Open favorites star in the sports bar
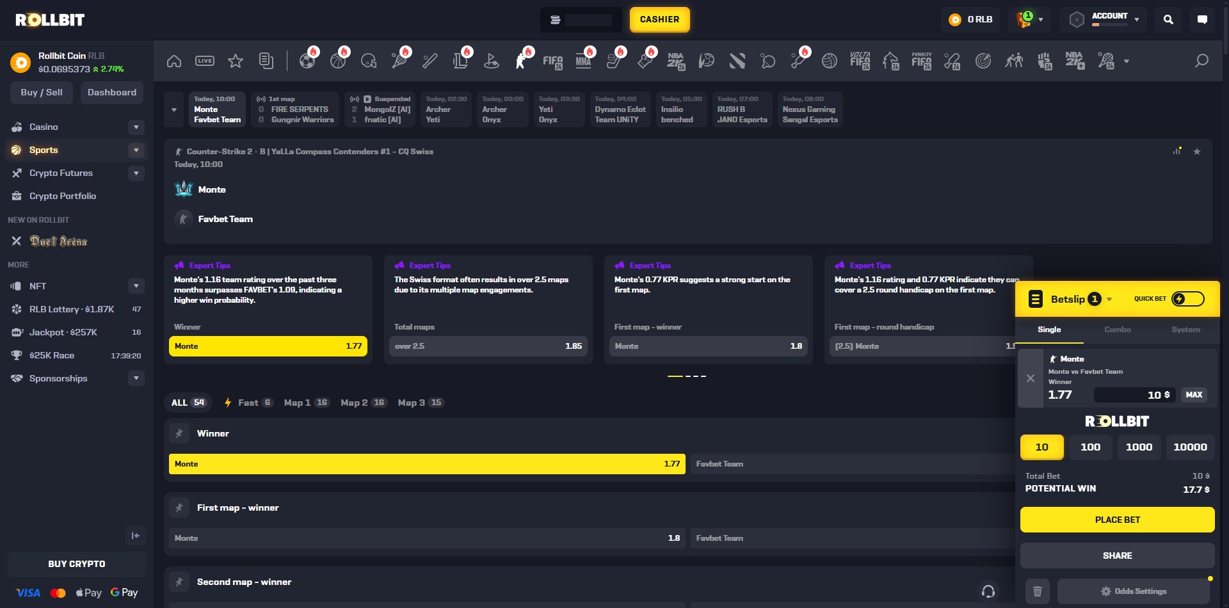The image size is (1229, 608). (x=236, y=61)
